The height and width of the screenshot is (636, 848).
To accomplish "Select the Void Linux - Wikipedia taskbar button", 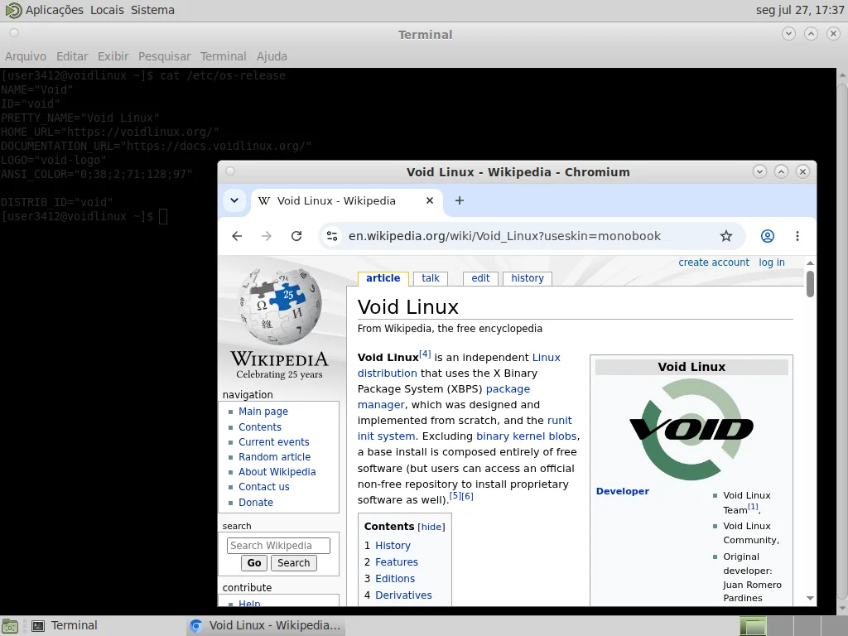I will (266, 626).
